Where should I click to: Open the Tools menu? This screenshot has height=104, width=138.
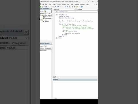(x=72, y=4)
